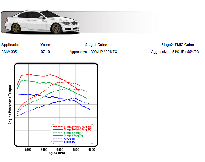Click the green dashed line sample in legend
The height and width of the screenshot is (162, 205).
[x=58, y=133]
